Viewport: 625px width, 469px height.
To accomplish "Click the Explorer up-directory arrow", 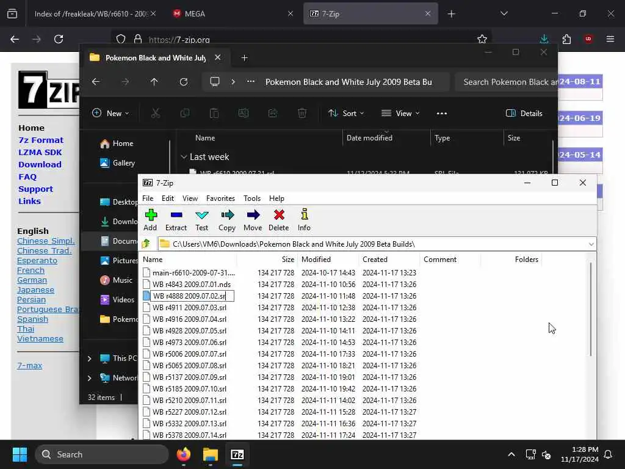I will 154,82.
